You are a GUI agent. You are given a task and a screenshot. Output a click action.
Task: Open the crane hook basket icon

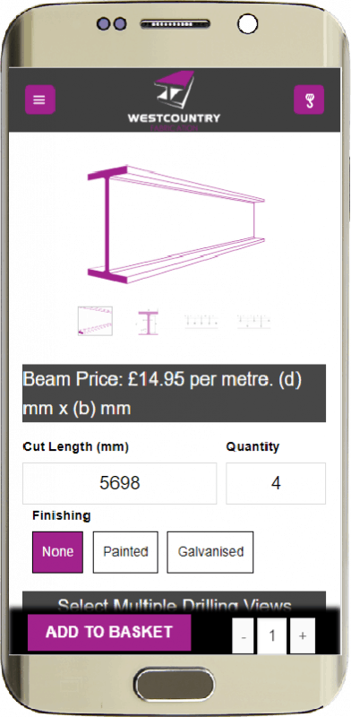click(x=309, y=99)
